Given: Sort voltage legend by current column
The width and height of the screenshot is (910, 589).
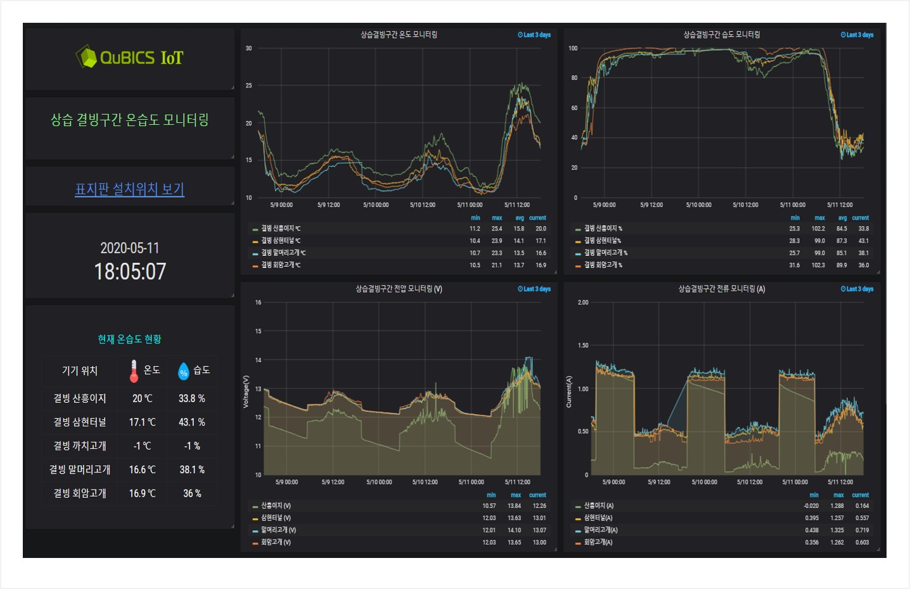Looking at the screenshot, I should 537,495.
